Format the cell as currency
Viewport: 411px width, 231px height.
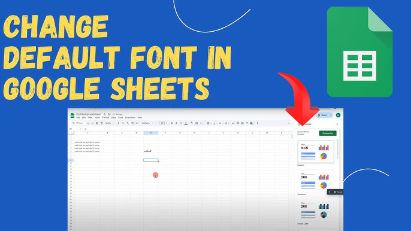tap(119, 123)
